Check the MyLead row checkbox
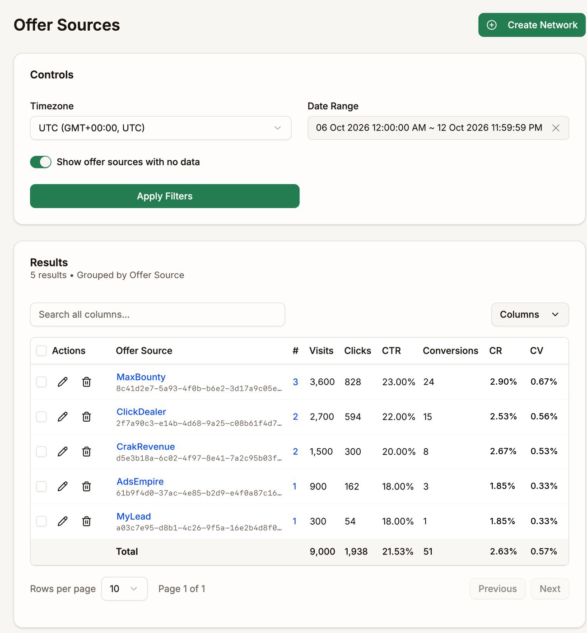The image size is (587, 633). point(42,521)
